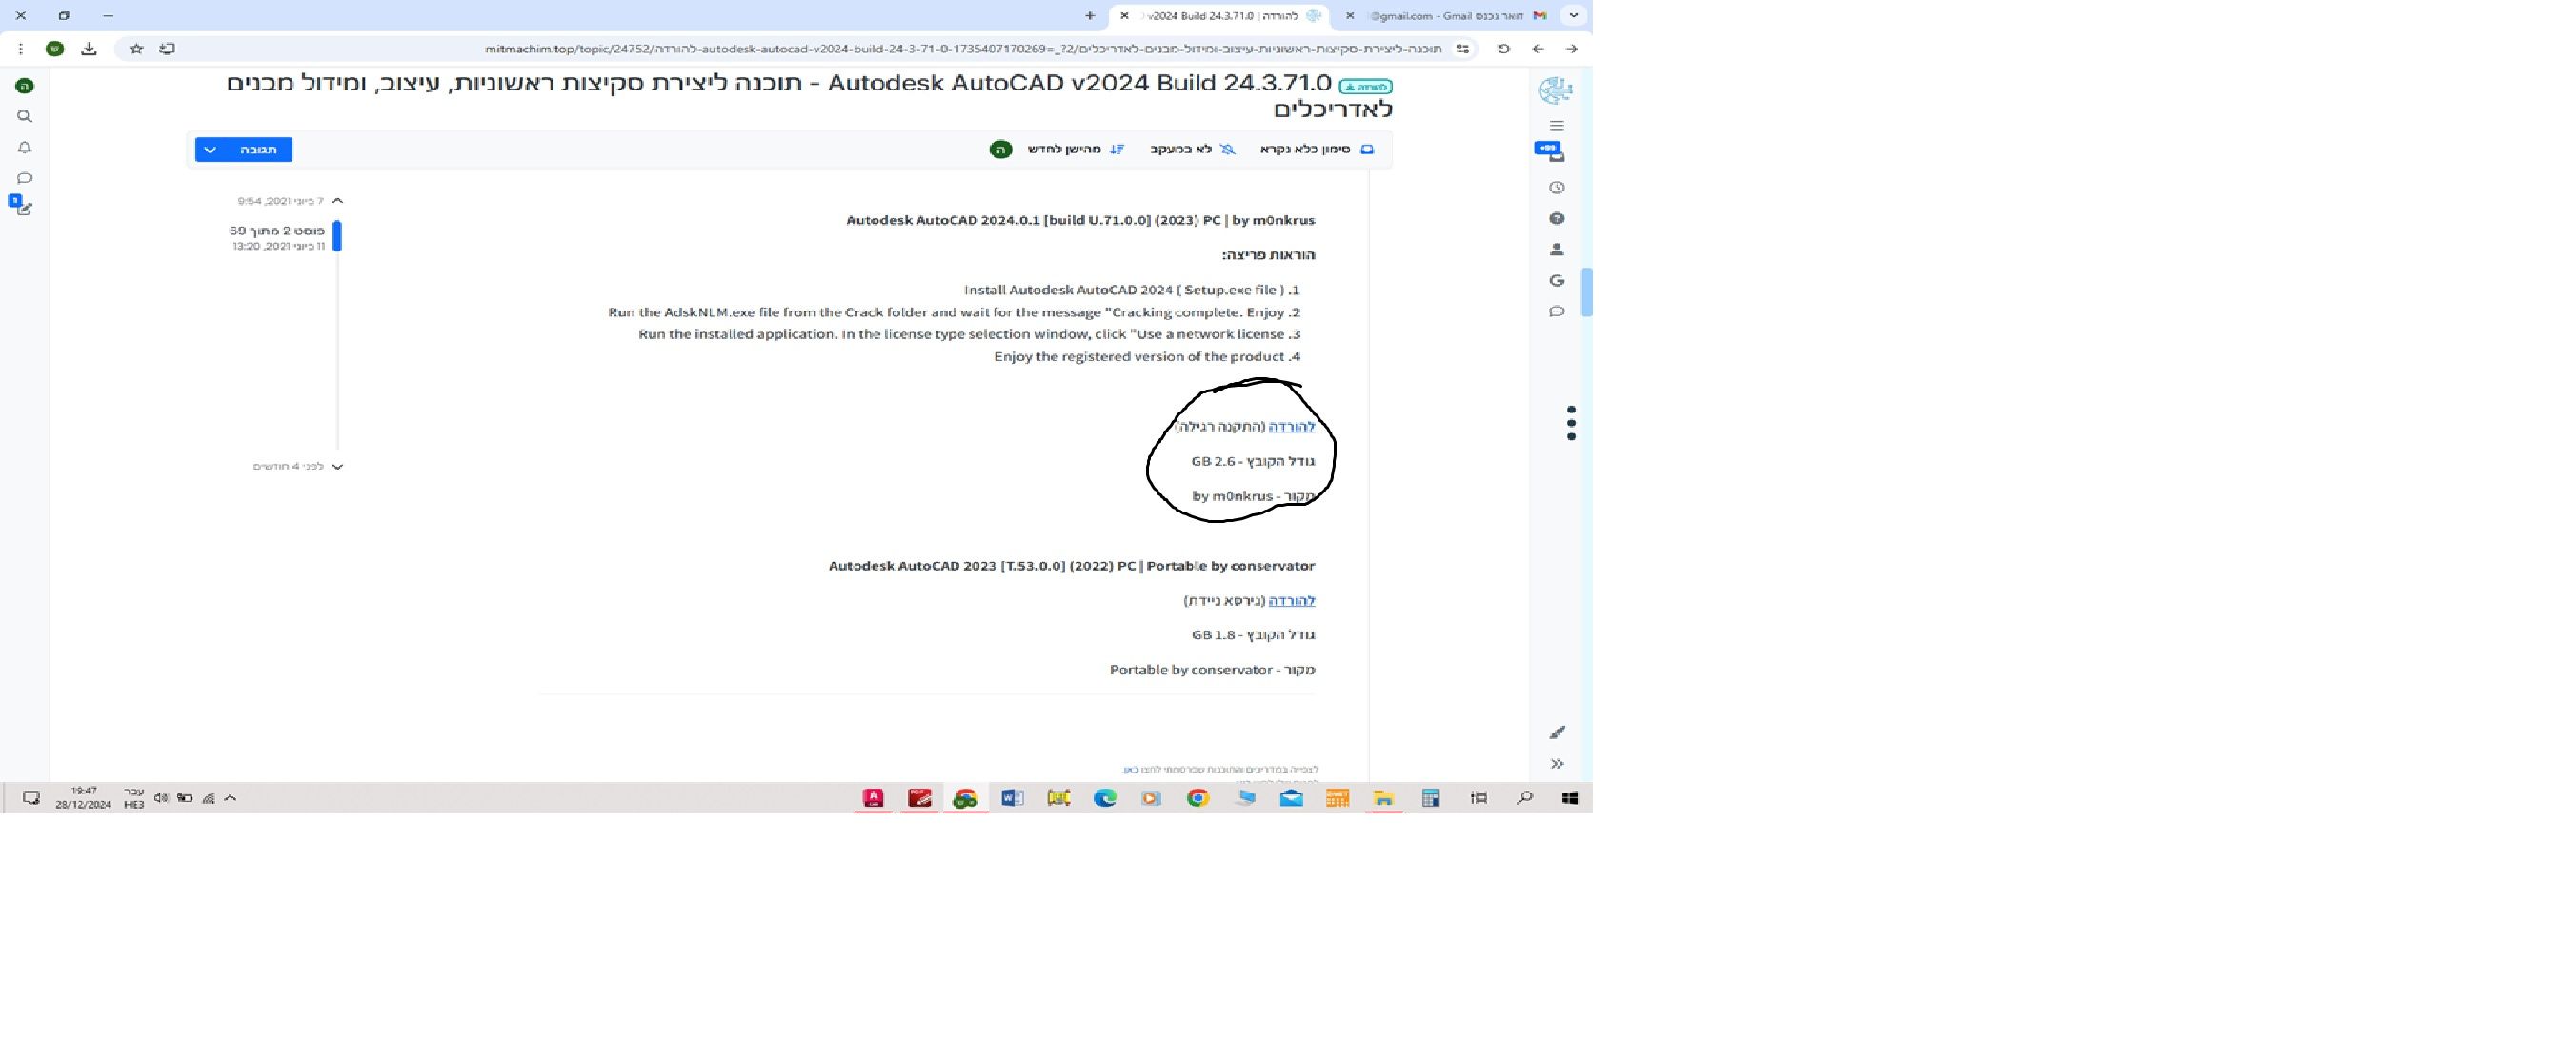The width and height of the screenshot is (2576, 1044).
Task: Open the unread inbox tray icon
Action: [1555, 154]
